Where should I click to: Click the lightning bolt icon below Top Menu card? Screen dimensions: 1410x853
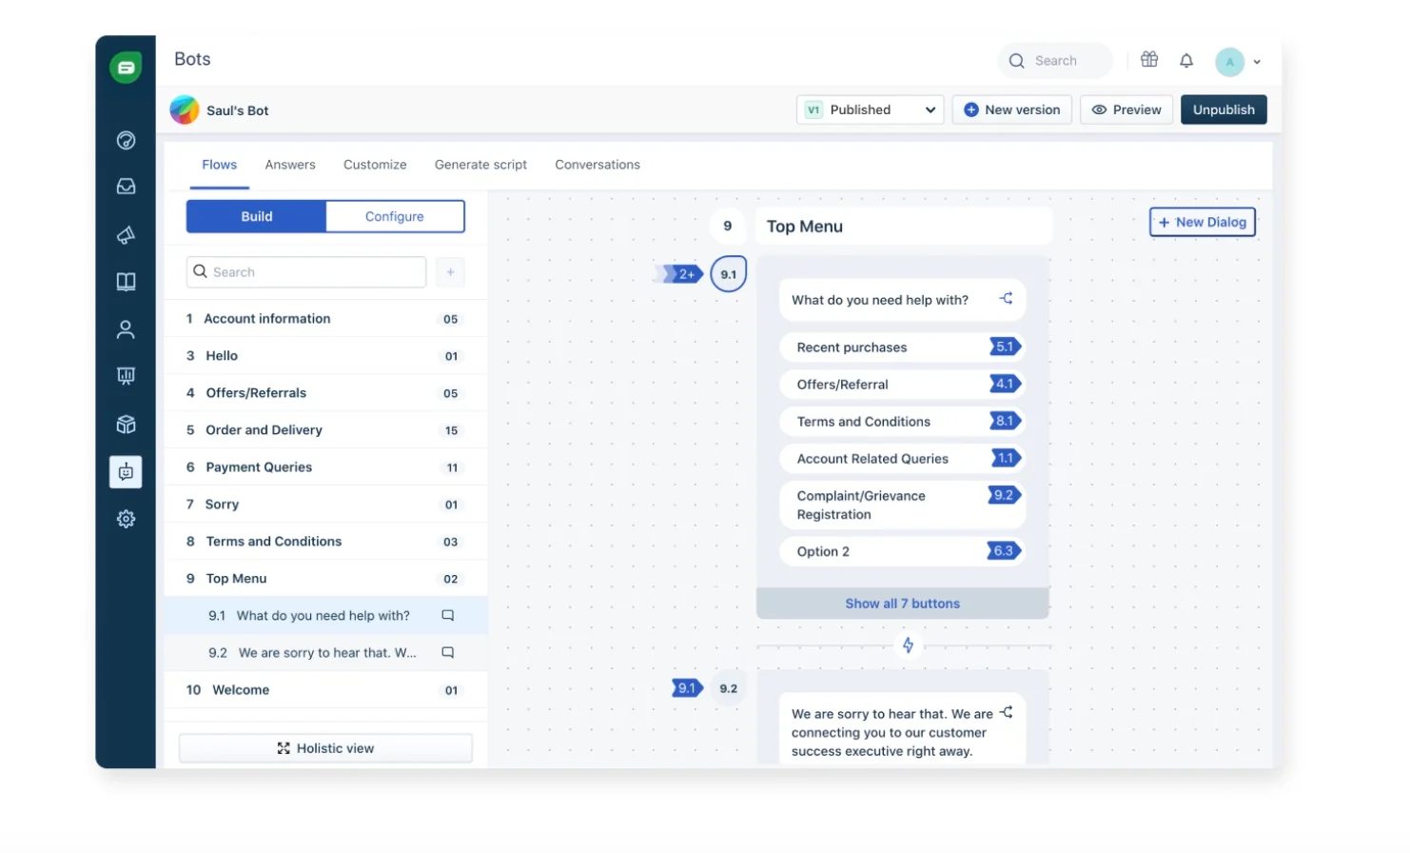pyautogui.click(x=908, y=645)
